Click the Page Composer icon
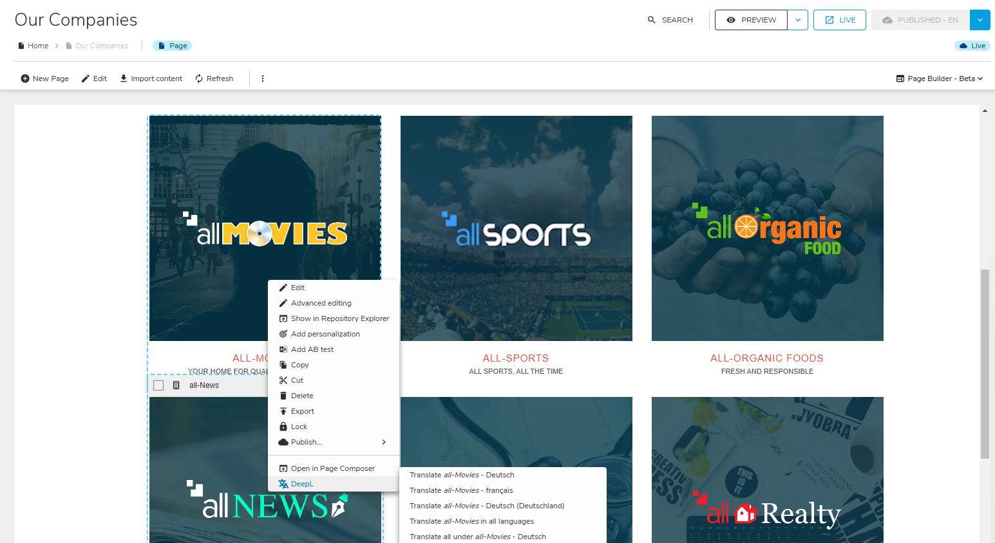The image size is (995, 543). click(x=283, y=468)
